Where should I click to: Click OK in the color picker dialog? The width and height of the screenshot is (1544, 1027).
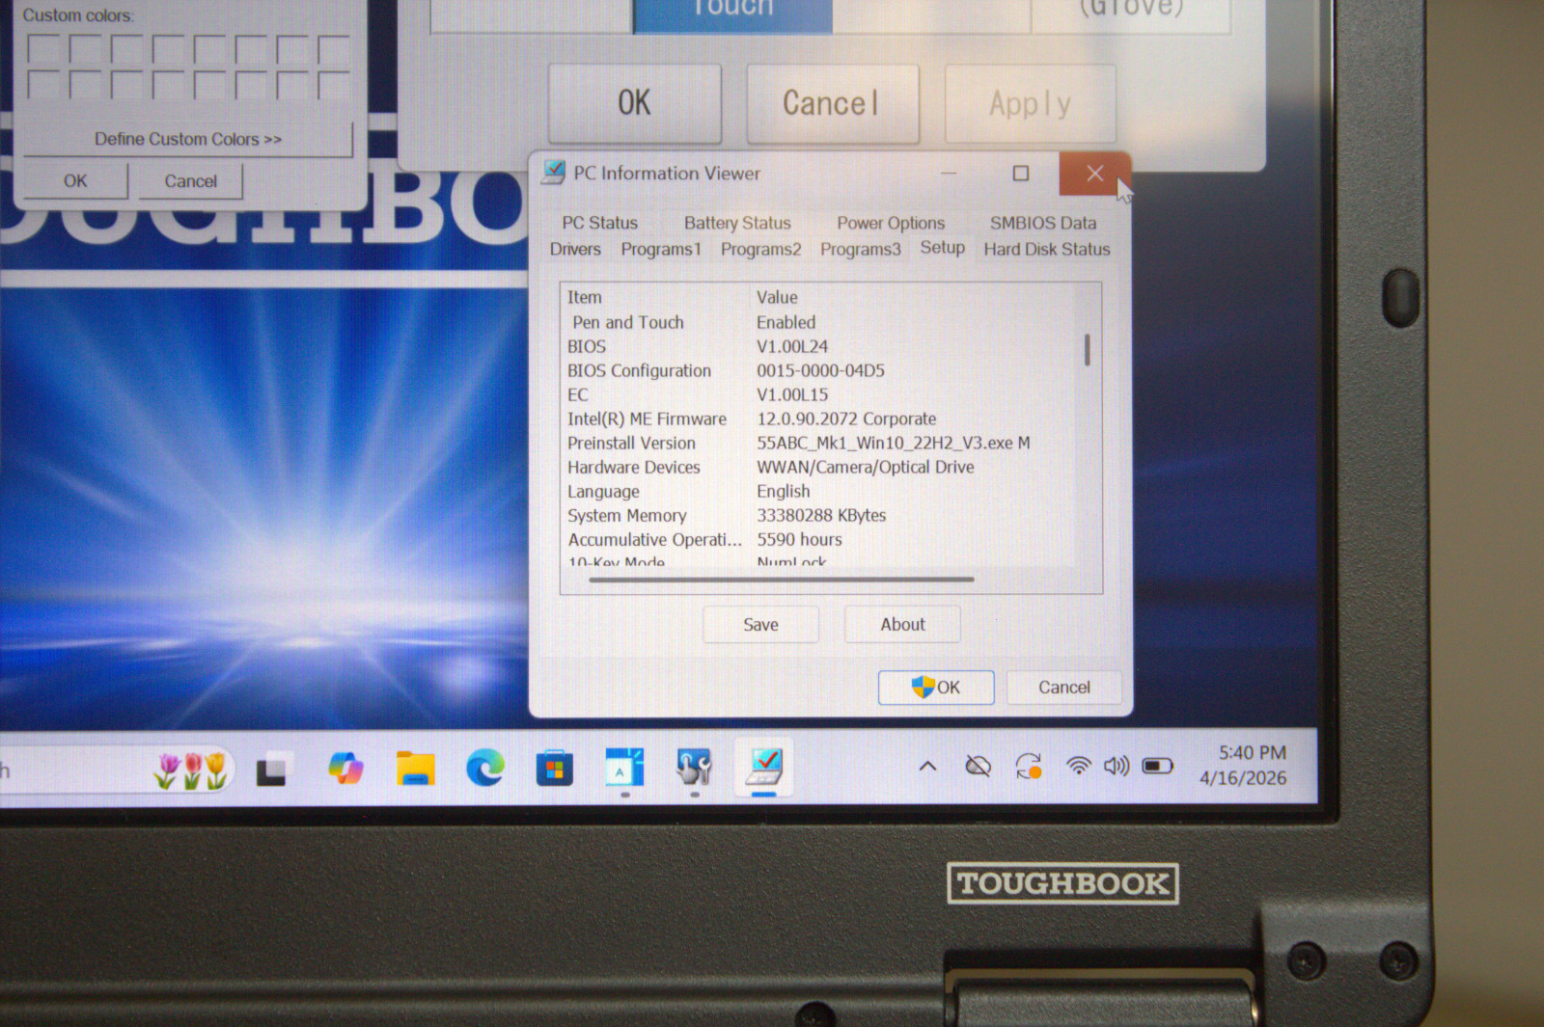coord(75,180)
